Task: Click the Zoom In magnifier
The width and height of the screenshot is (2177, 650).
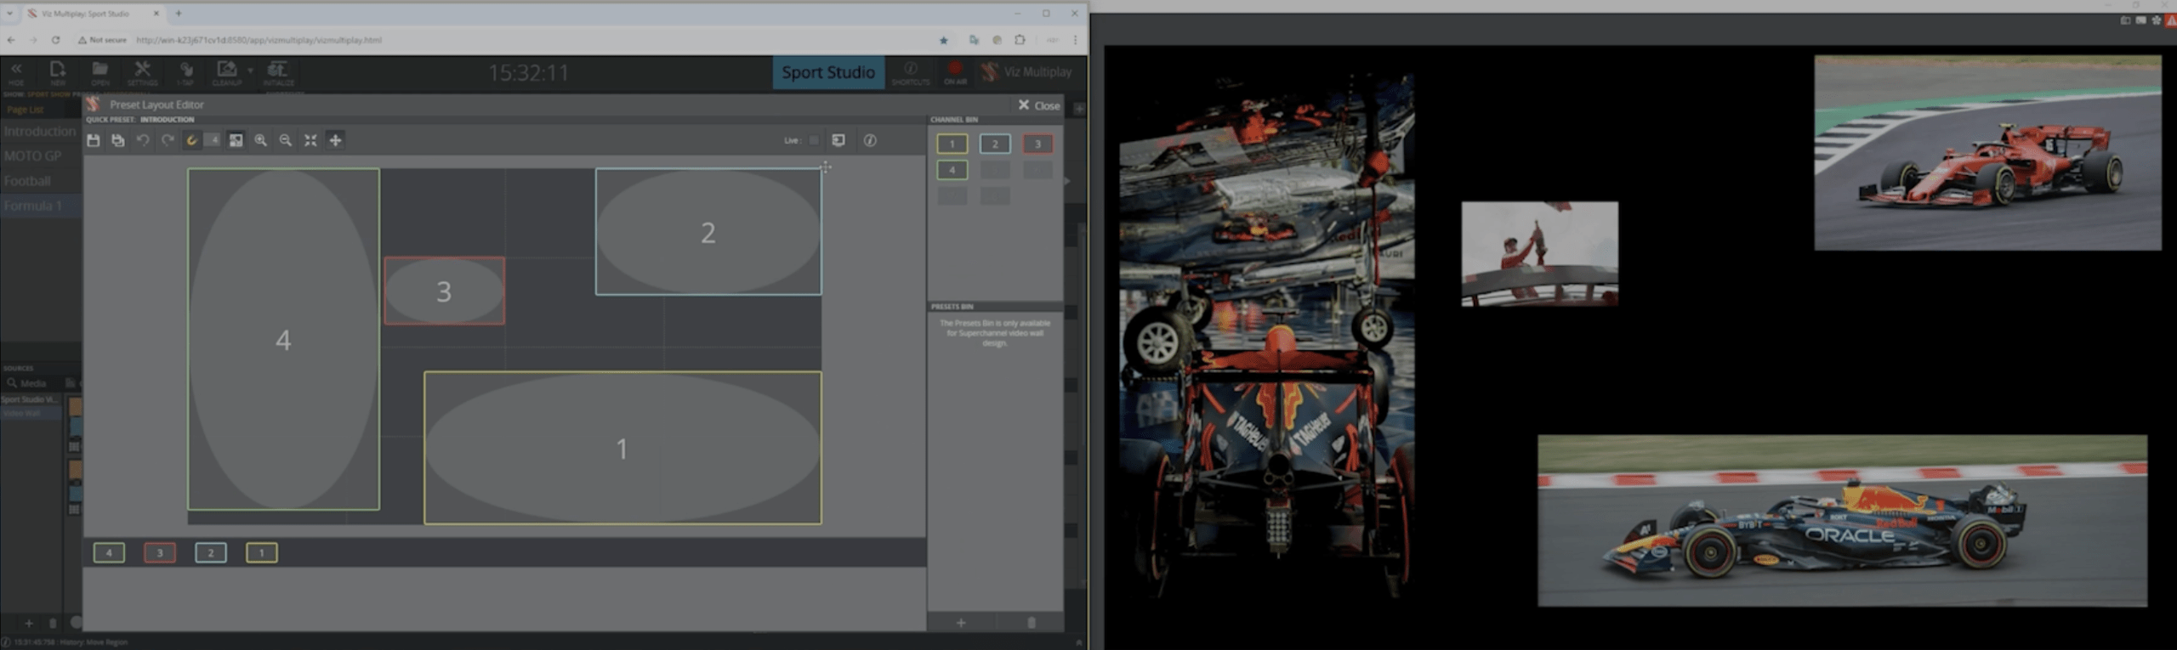Action: tap(261, 141)
